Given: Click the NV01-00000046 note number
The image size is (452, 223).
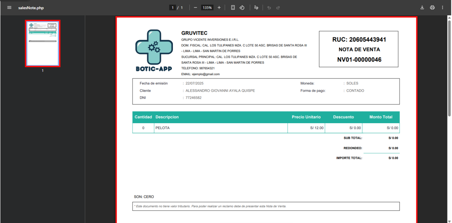Looking at the screenshot, I should coord(359,59).
